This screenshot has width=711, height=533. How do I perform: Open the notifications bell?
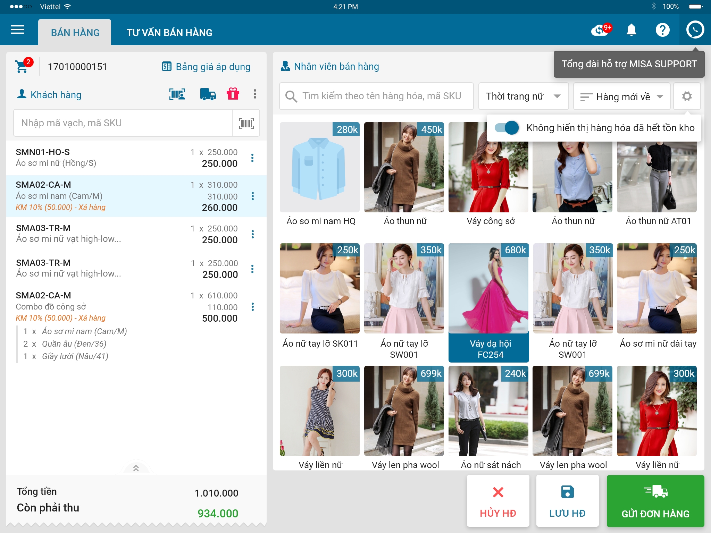pyautogui.click(x=631, y=30)
